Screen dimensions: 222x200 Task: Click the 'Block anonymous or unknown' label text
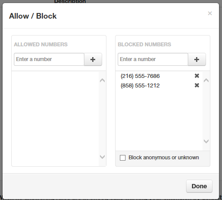pos(164,158)
